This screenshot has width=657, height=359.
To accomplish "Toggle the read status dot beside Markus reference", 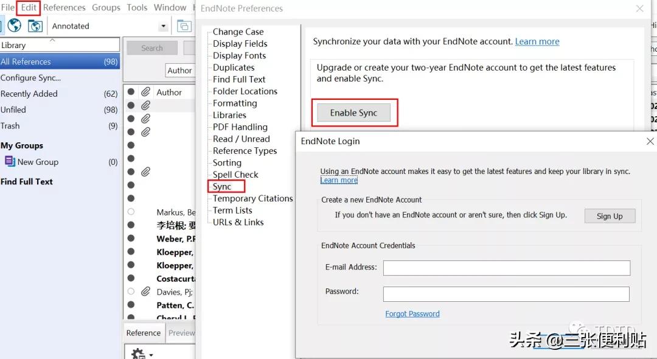I will pyautogui.click(x=131, y=212).
